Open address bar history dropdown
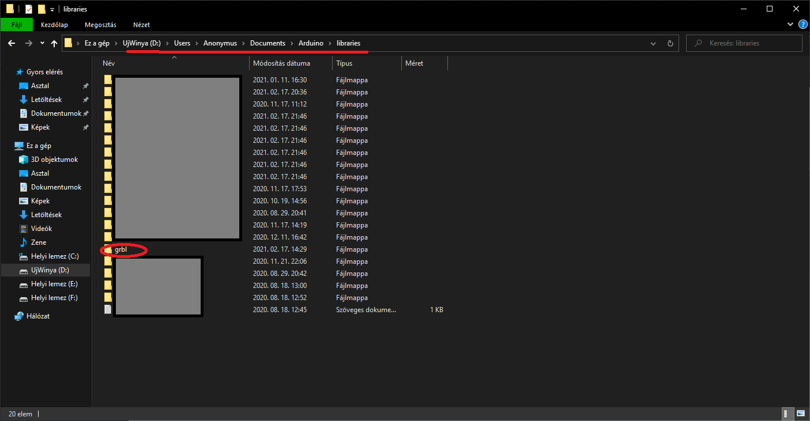810x421 pixels. (653, 43)
